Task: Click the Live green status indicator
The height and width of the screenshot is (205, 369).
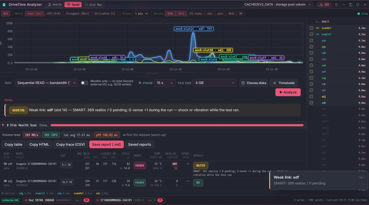Action: point(362,14)
